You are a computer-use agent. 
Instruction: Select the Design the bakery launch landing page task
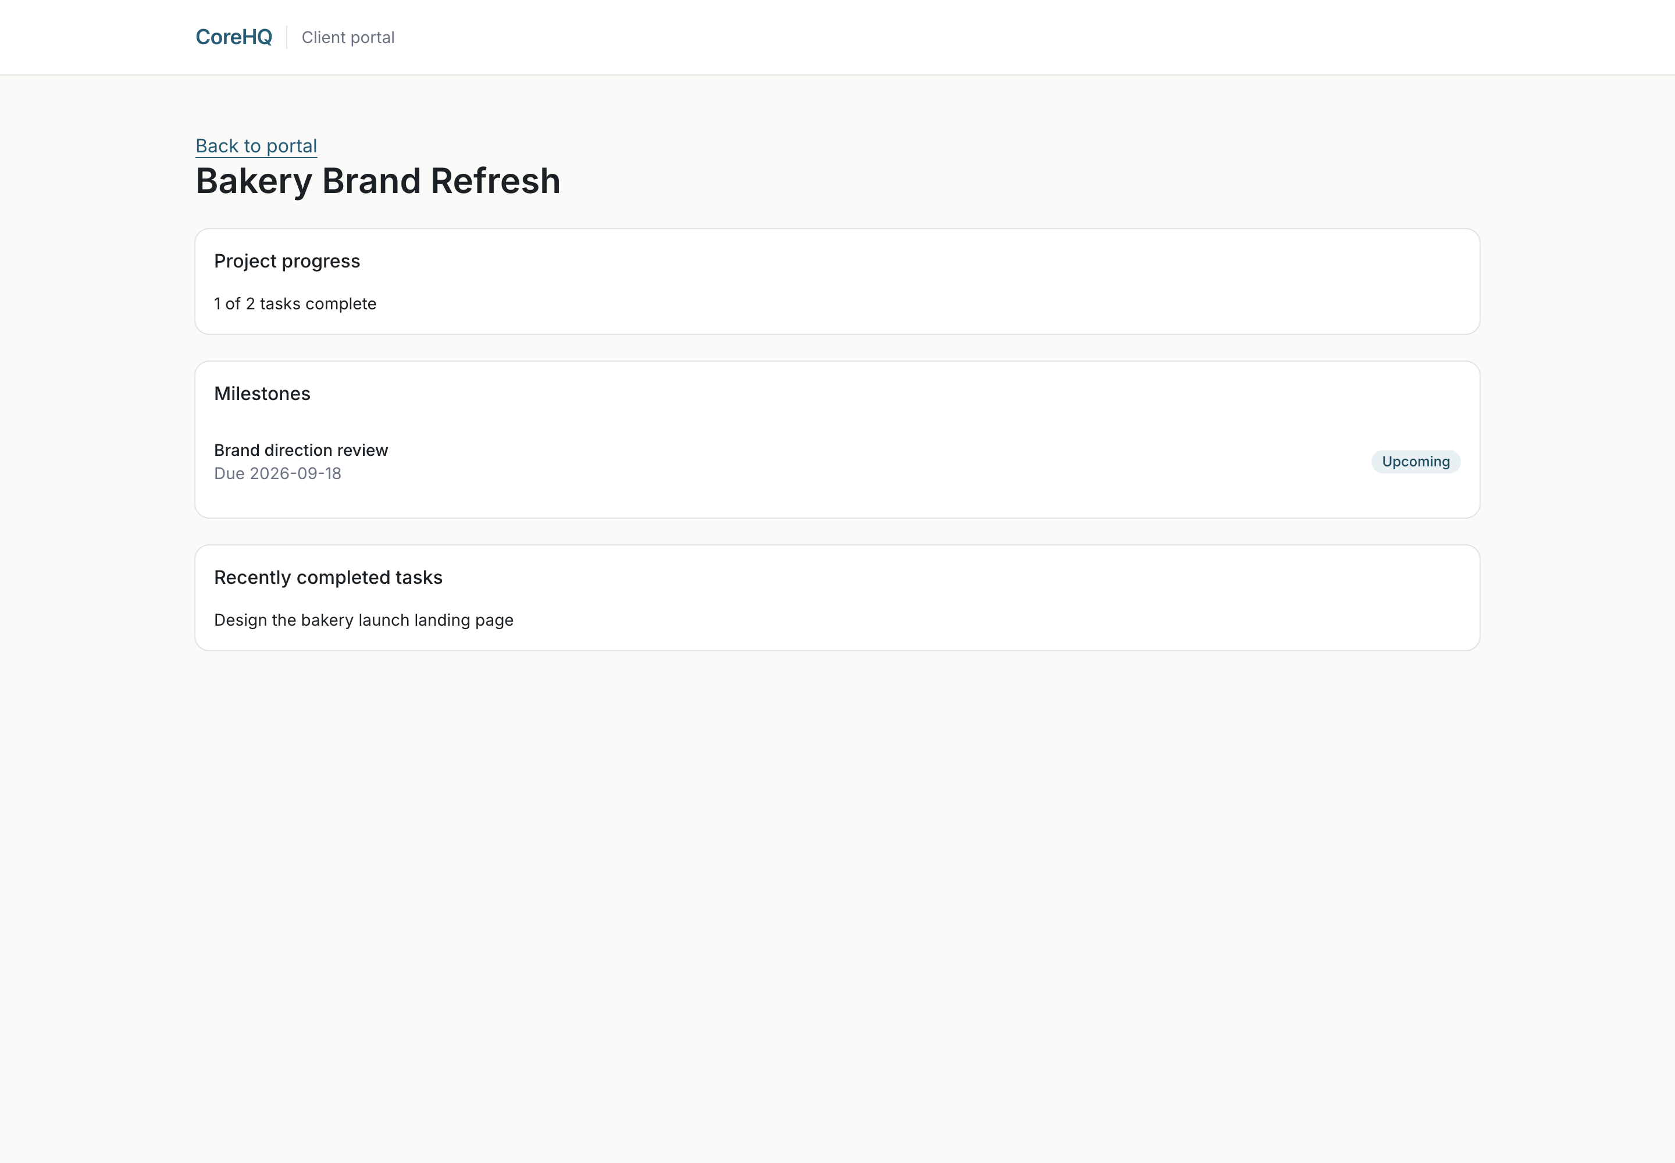[363, 620]
